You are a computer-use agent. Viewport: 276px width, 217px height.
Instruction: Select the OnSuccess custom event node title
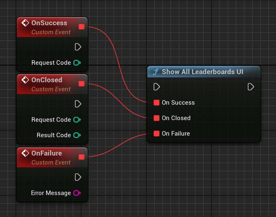pyautogui.click(x=49, y=23)
